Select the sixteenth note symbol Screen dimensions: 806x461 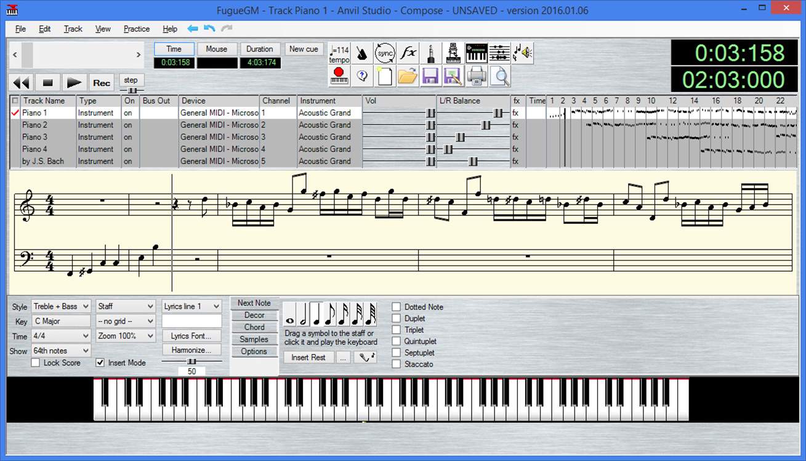pos(344,314)
